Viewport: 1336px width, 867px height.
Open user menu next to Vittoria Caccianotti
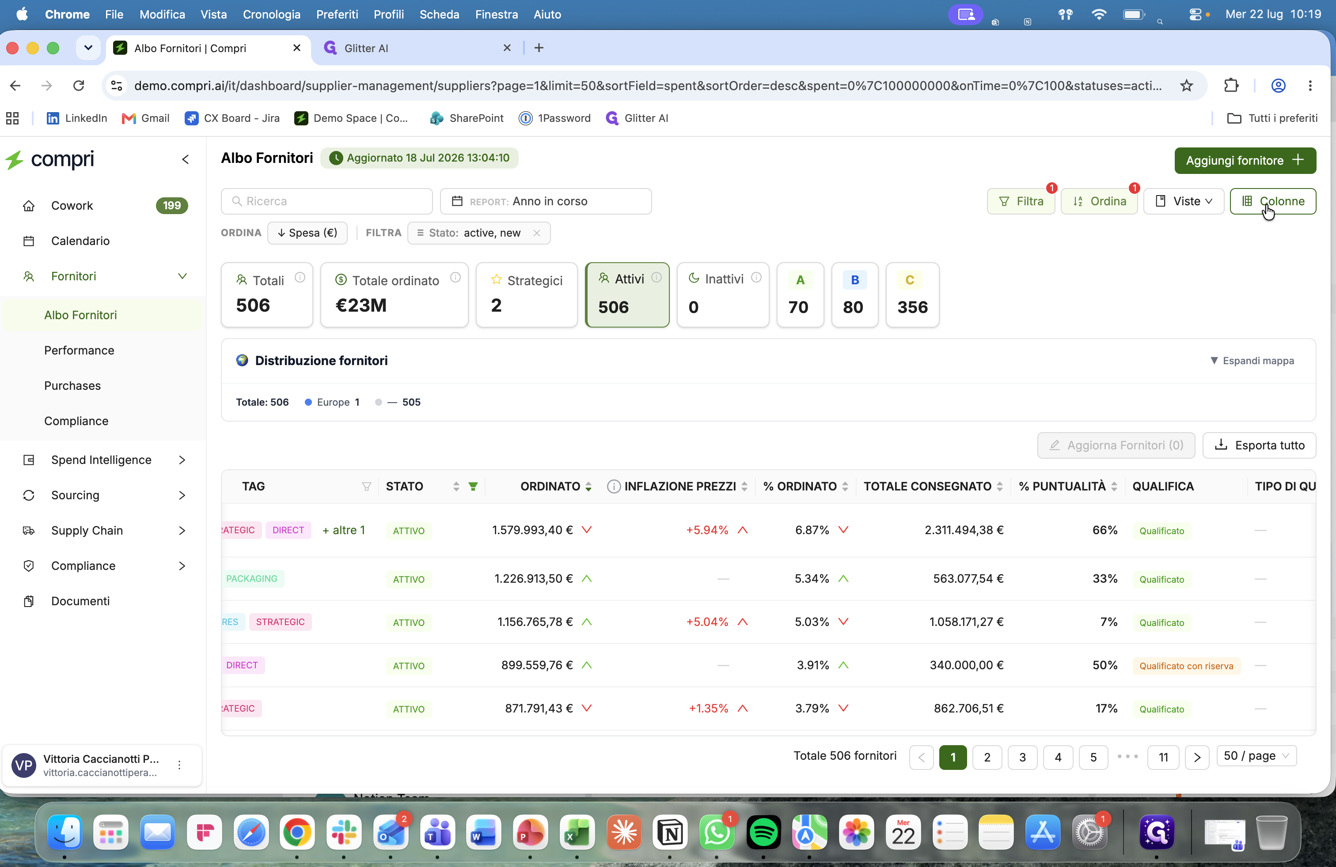coord(179,765)
